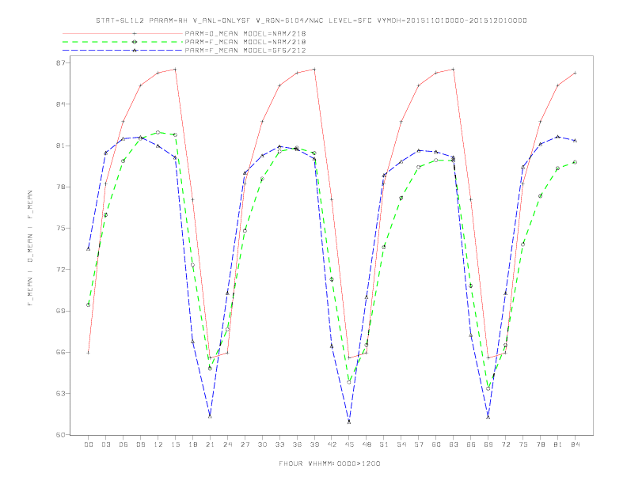The height and width of the screenshot is (484, 627).
Task: Click x-axis tick label 45
Action: click(x=349, y=444)
